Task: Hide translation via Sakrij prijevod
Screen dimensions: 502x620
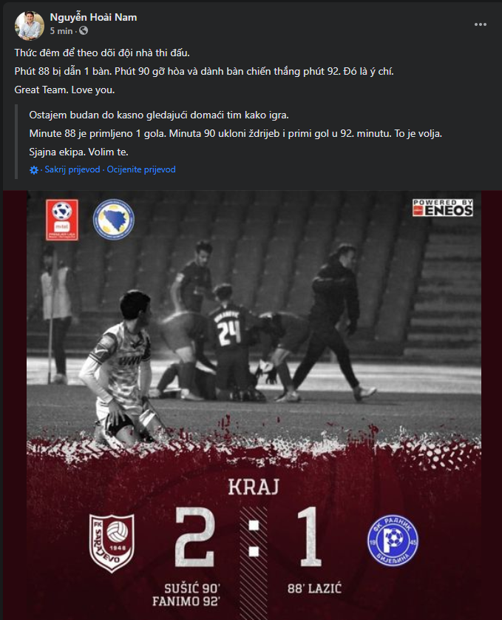Action: pyautogui.click(x=72, y=169)
